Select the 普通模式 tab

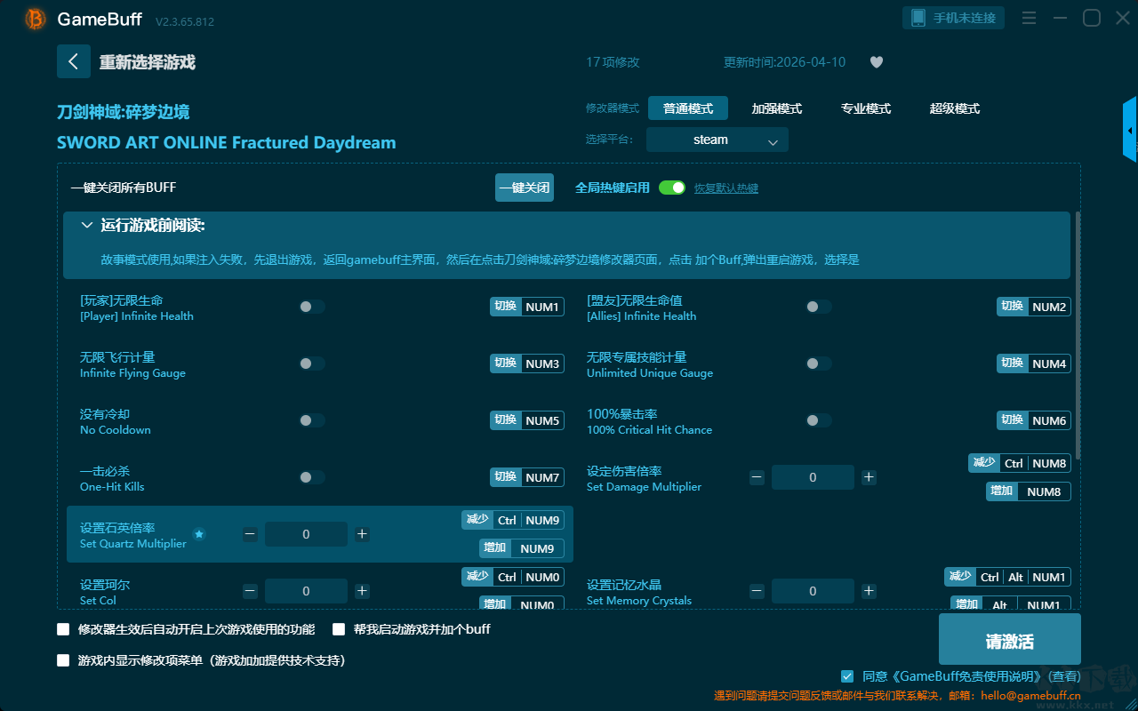click(688, 108)
